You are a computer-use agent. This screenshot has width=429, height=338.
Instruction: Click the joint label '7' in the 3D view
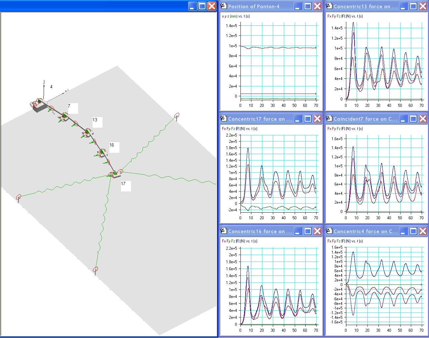[x=69, y=106]
